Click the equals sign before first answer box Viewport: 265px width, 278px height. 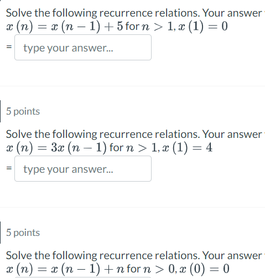(x=9, y=47)
